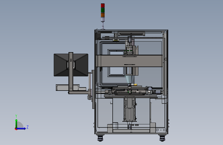Select the vertical lift column in lower cabinet
223x145 pixels.
[130, 110]
